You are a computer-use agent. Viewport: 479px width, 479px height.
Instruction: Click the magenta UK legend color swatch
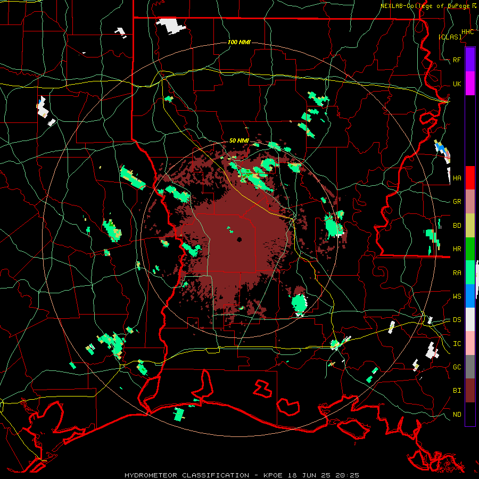pyautogui.click(x=470, y=84)
